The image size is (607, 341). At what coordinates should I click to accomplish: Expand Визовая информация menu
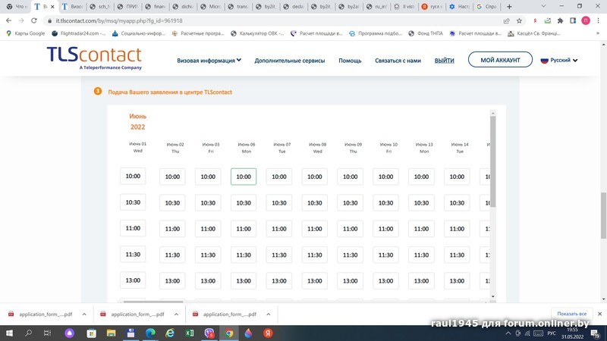209,61
